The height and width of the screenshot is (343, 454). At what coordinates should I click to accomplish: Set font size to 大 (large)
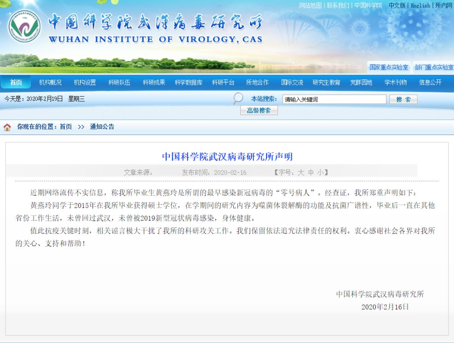(x=301, y=172)
